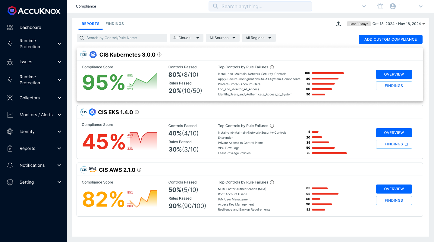Click the CIS badge on the Kubernetes card
434x242 pixels.
(84, 54)
